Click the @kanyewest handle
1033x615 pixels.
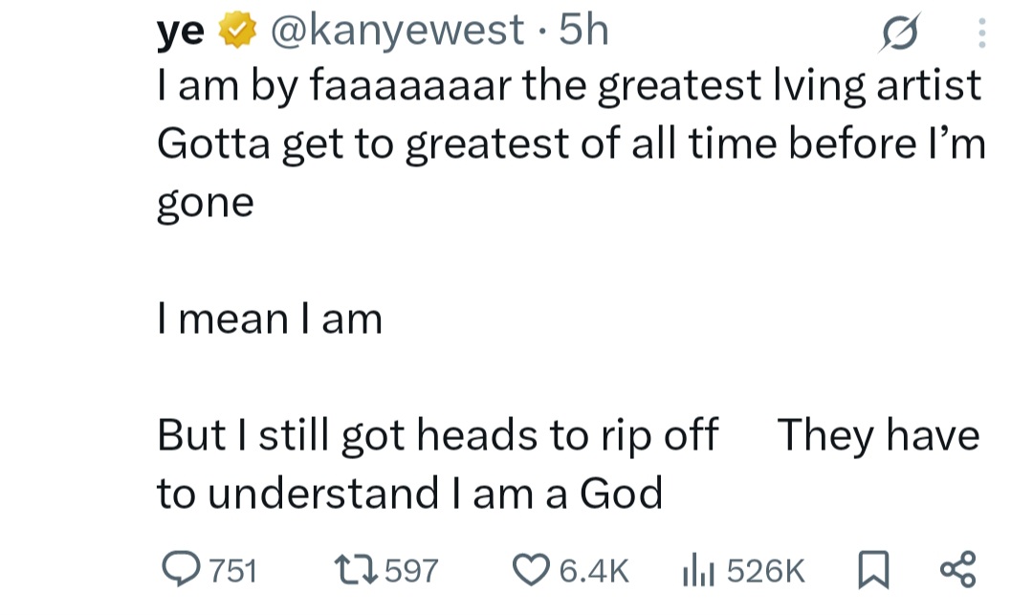396,32
